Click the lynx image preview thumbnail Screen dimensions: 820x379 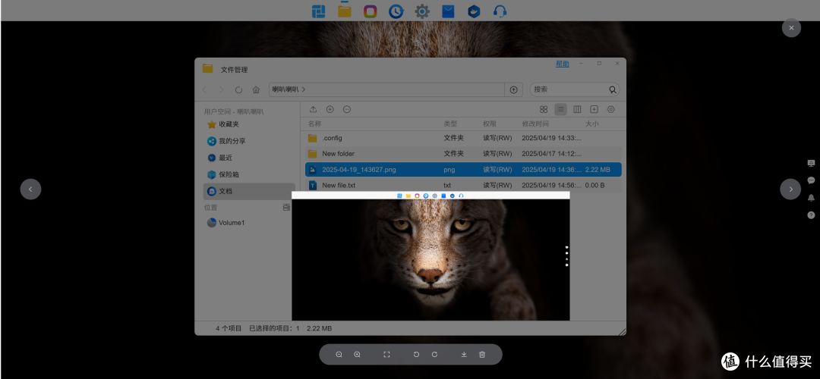point(430,255)
